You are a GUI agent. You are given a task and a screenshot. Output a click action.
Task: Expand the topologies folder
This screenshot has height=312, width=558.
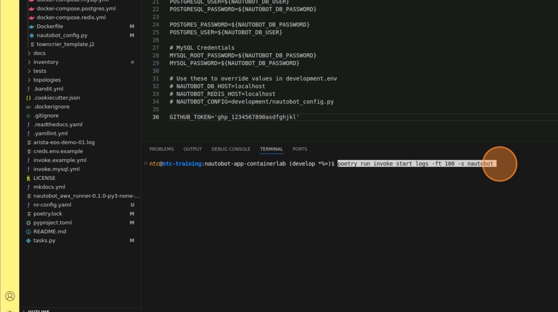tap(29, 80)
